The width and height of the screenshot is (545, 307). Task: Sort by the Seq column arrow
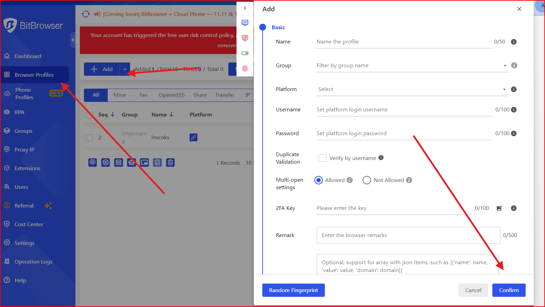point(112,114)
